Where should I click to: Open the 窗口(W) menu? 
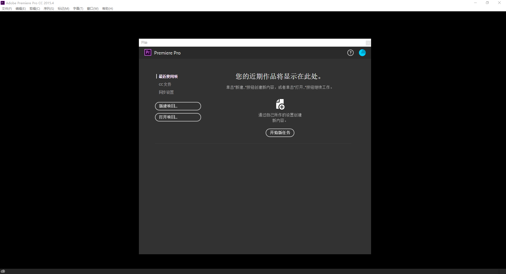tap(93, 9)
